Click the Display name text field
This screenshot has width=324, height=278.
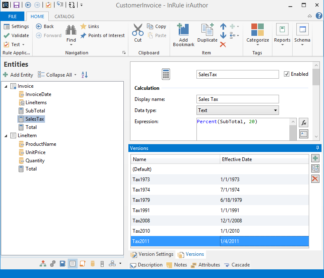(x=238, y=99)
